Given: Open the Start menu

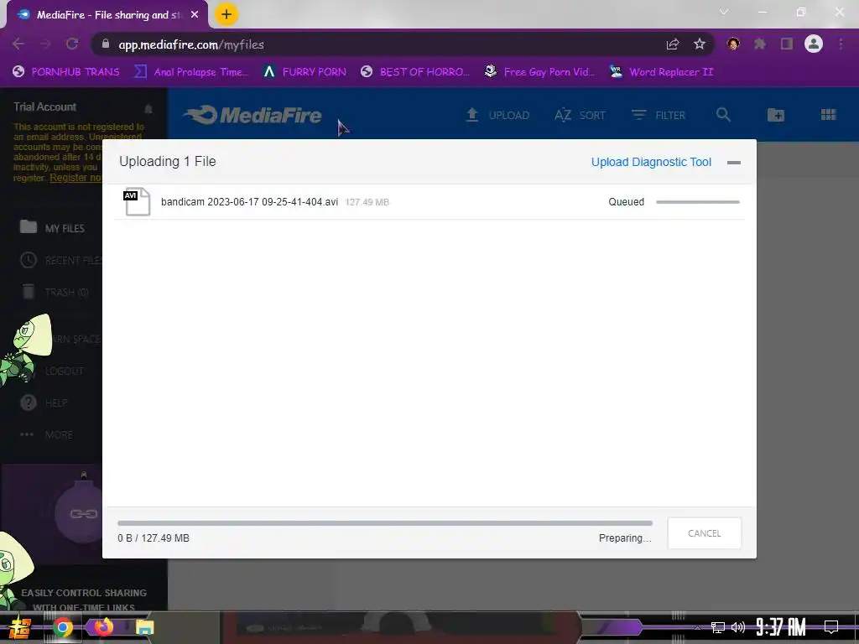Looking at the screenshot, I should point(20,627).
